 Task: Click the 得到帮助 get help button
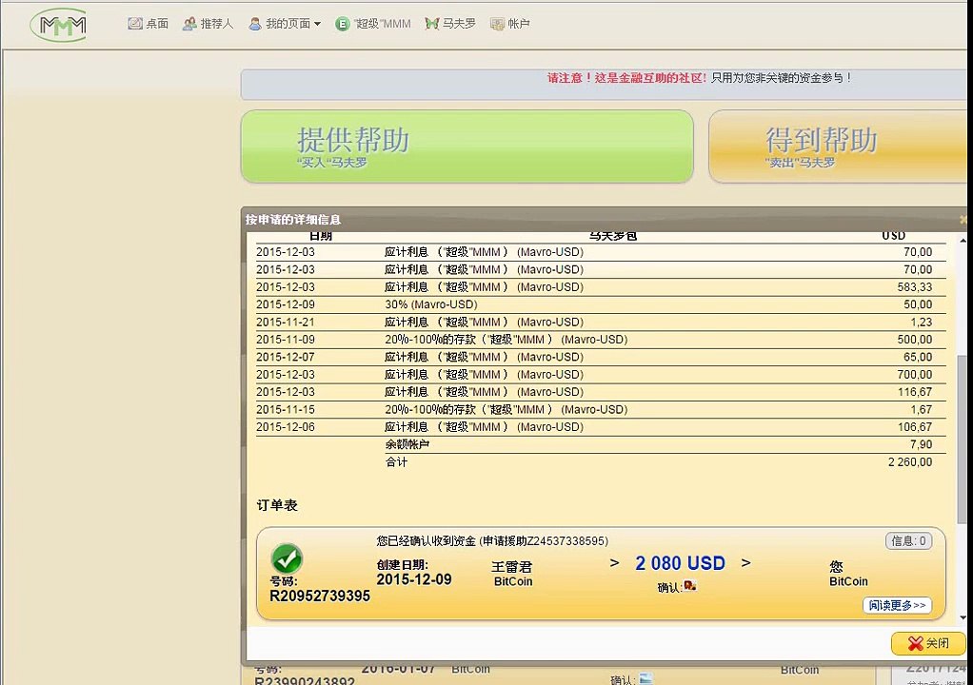tap(838, 147)
